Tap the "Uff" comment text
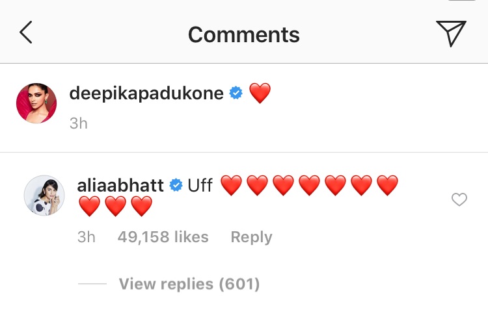 200,185
